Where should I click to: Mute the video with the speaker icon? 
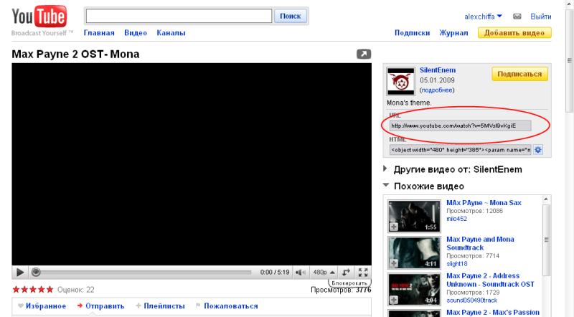pos(300,273)
